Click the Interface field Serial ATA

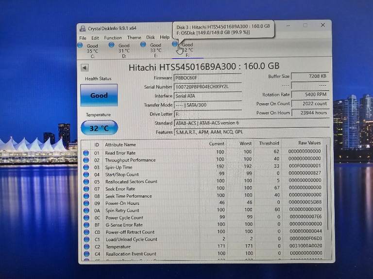click(208, 96)
